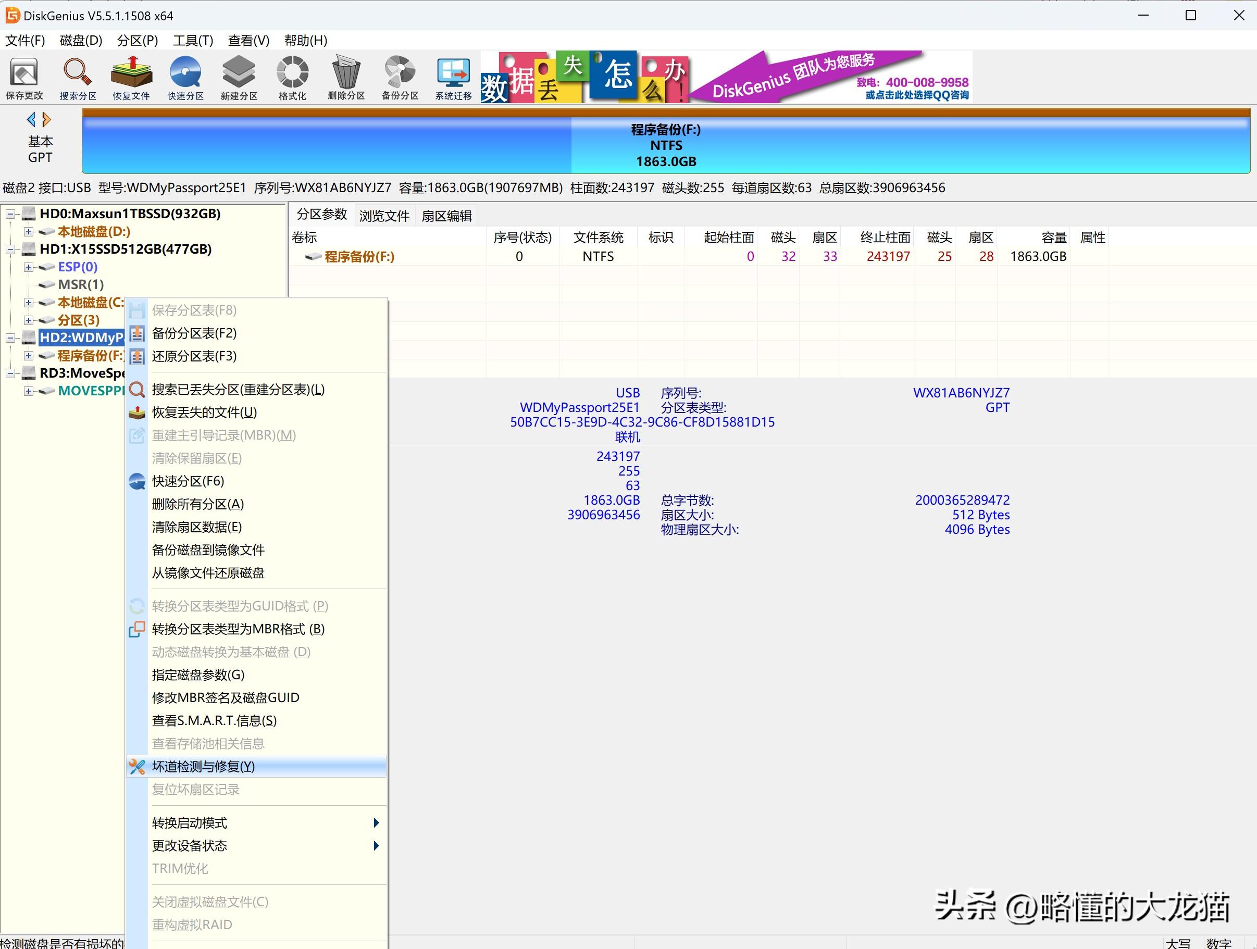The image size is (1257, 949).
Task: Click icon beside 还原分区表(F3) menu entry
Action: coord(137,356)
